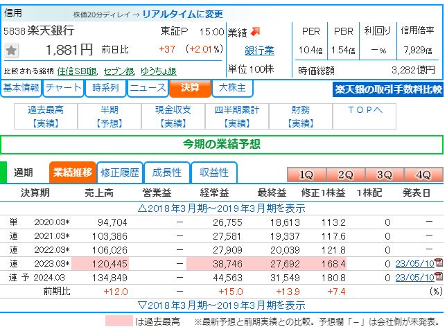Click the forecast net profit 31,549

285,278
